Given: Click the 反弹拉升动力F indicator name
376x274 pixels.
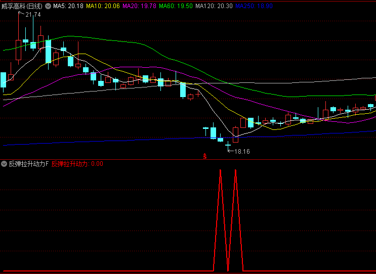Looking at the screenshot, I should [x=28, y=164].
